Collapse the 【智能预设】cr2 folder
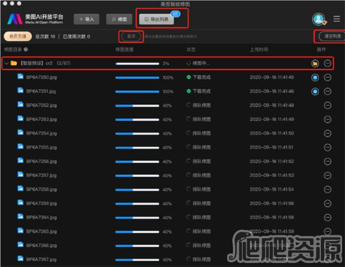The image size is (345, 267). tap(6, 63)
